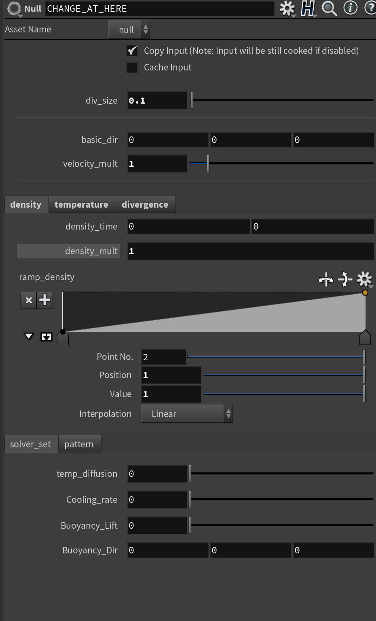The width and height of the screenshot is (376, 621).
Task: Click the third Buoyancy_Dir field
Action: tap(334, 550)
